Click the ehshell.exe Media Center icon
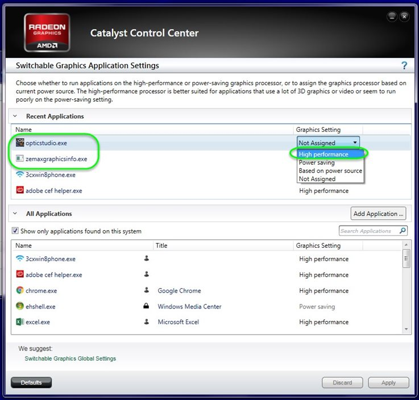419x400 pixels. click(20, 306)
